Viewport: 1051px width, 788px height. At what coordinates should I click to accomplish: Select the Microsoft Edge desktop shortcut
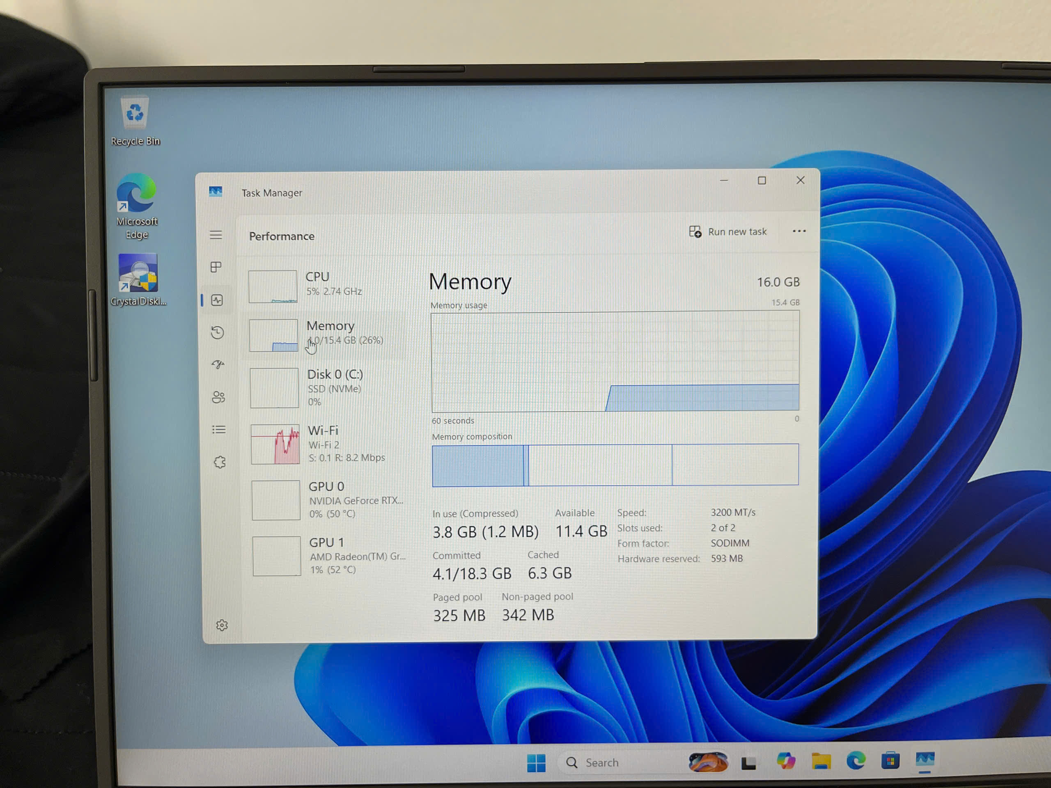[x=137, y=206]
